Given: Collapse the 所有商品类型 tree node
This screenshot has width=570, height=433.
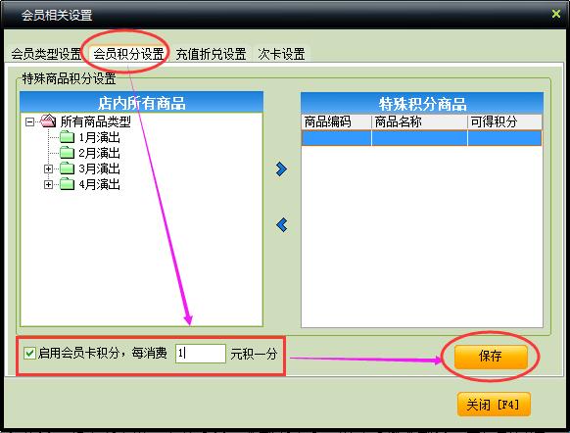Looking at the screenshot, I should point(29,121).
